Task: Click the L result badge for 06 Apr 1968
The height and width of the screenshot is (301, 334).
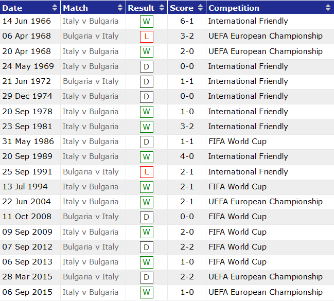Action: [x=146, y=37]
